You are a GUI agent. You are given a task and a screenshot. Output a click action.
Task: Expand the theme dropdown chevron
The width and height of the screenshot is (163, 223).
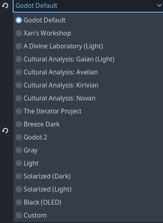point(159,5)
